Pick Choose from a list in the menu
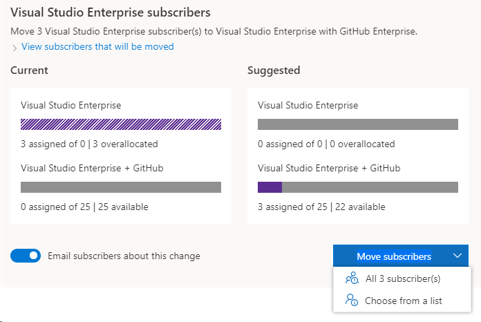The width and height of the screenshot is (481, 322). coord(404,301)
